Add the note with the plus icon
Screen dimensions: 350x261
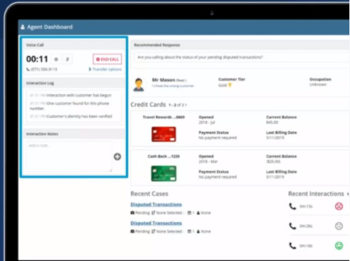(117, 156)
